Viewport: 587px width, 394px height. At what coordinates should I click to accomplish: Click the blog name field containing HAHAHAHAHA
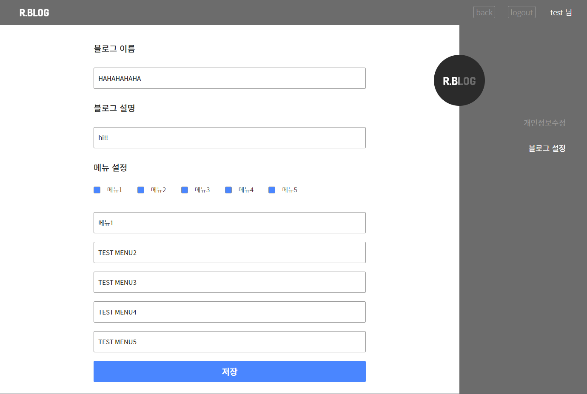230,78
